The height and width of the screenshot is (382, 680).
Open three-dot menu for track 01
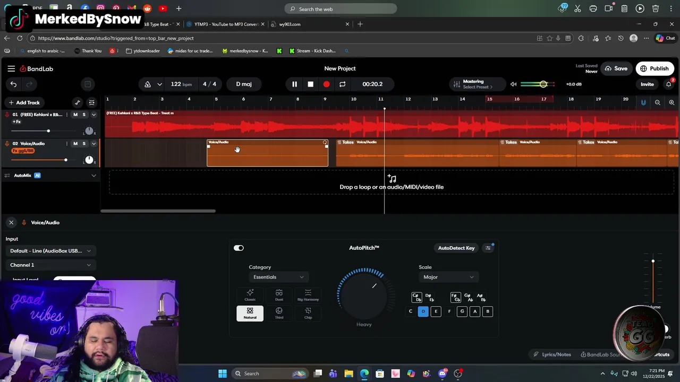67,115
